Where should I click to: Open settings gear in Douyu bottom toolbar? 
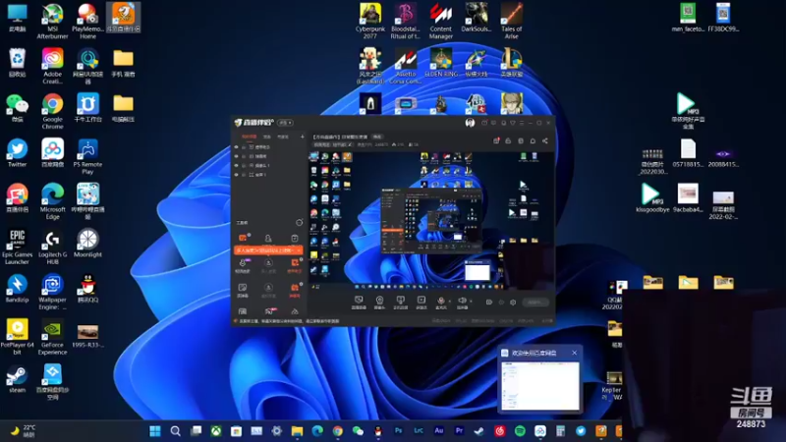[513, 303]
